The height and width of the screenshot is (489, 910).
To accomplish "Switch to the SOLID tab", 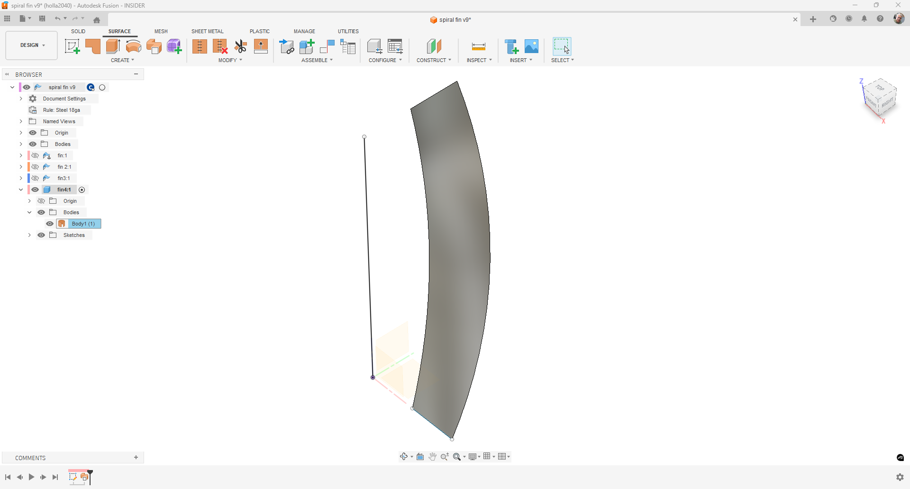I will click(x=78, y=31).
